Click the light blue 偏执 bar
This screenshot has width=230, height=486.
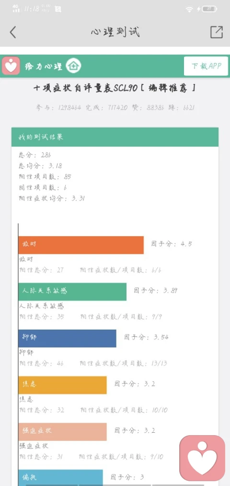[60, 478]
